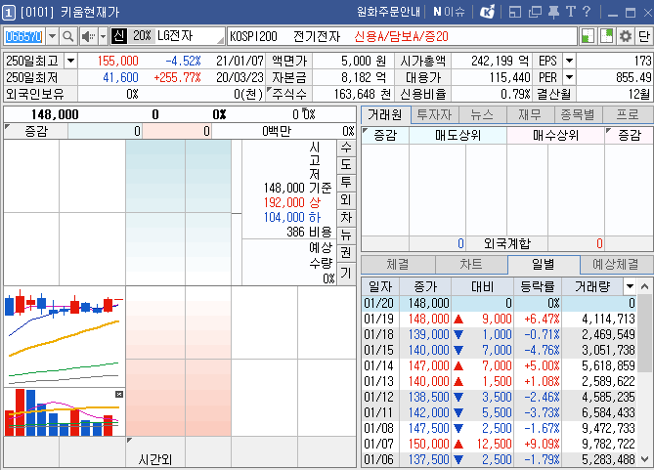Open the 뉴스 tab
Viewport: 654px width, 470px height.
(482, 114)
